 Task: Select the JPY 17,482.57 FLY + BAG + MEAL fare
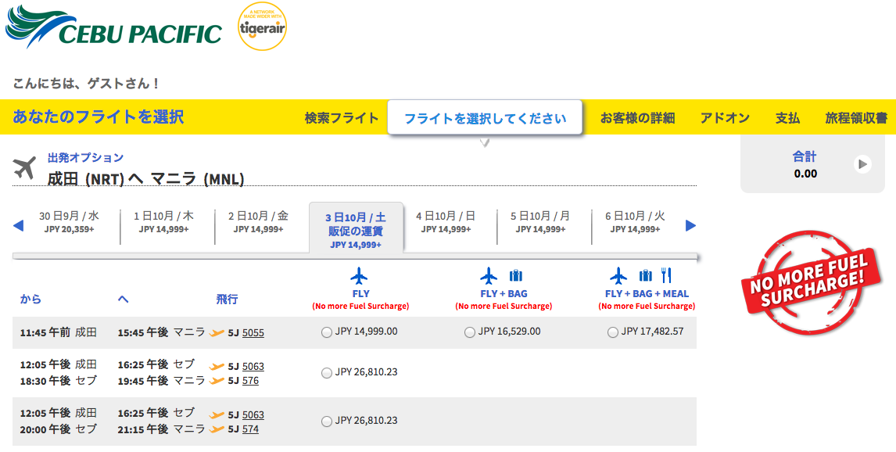click(x=612, y=332)
